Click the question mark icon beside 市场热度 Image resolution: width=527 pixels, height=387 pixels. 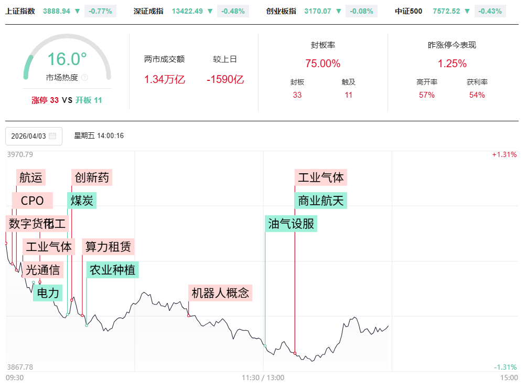click(85, 78)
